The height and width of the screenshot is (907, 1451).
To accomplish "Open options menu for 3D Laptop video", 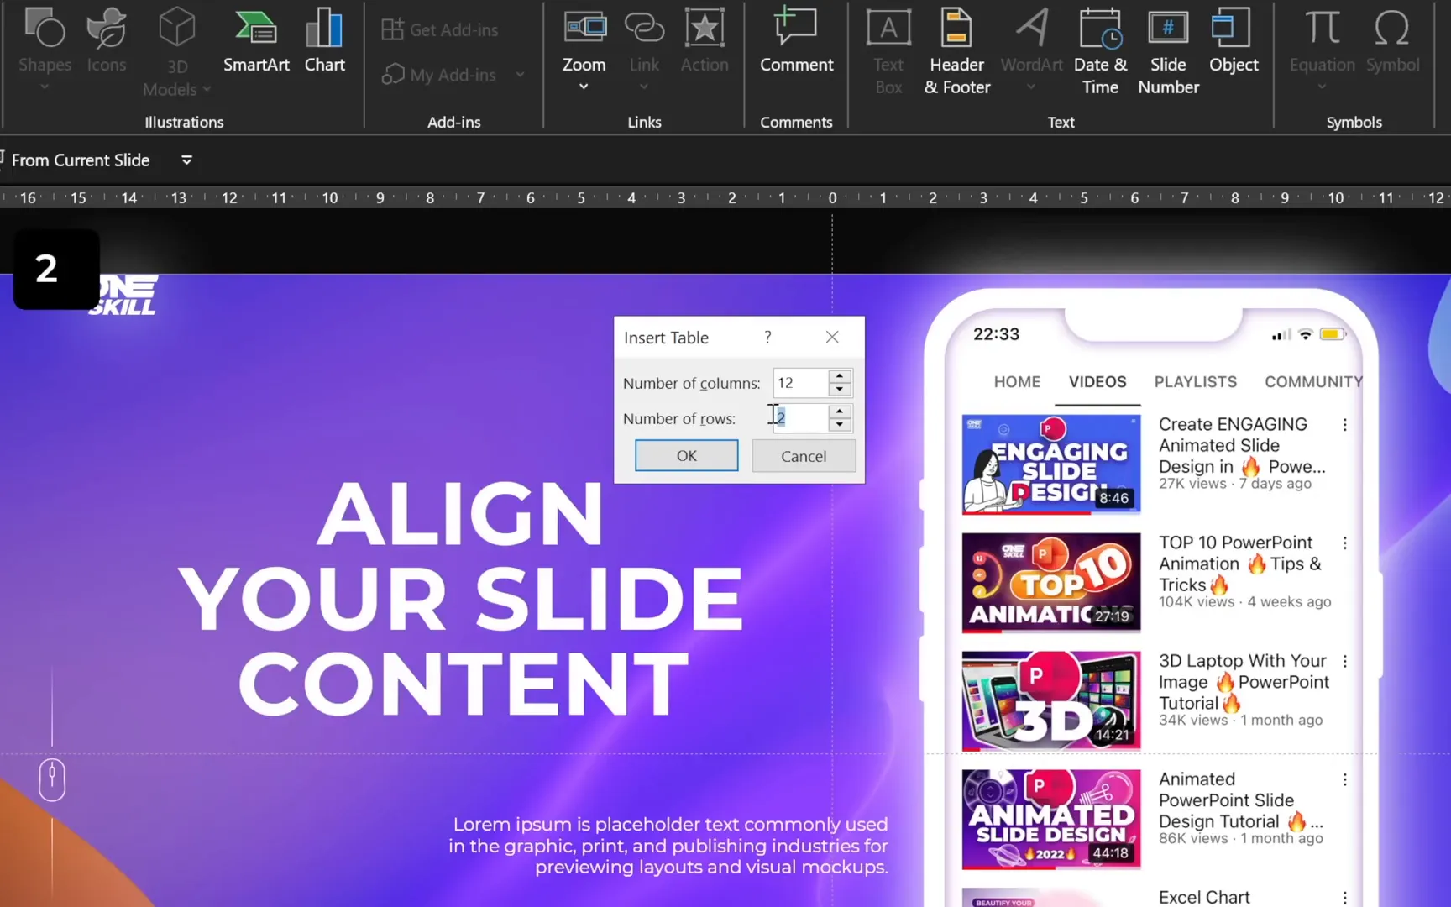I will (x=1344, y=662).
